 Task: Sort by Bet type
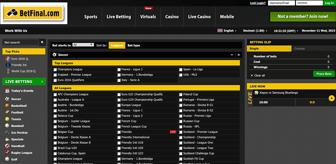coord(134,46)
